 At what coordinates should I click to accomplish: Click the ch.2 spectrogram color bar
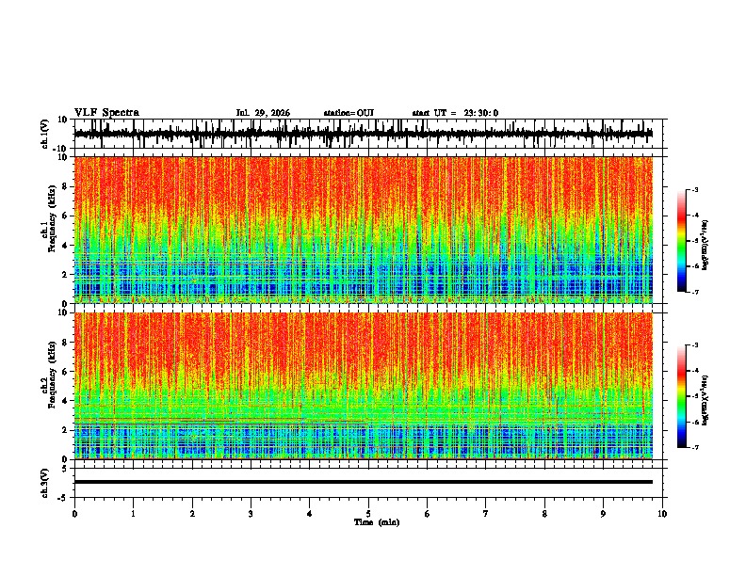click(681, 396)
